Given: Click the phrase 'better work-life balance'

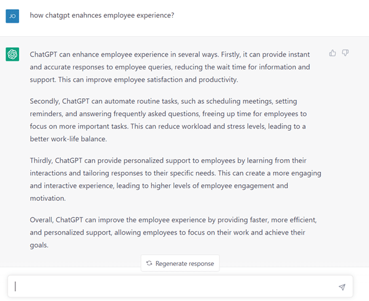Looking at the screenshot, I should (68, 139).
